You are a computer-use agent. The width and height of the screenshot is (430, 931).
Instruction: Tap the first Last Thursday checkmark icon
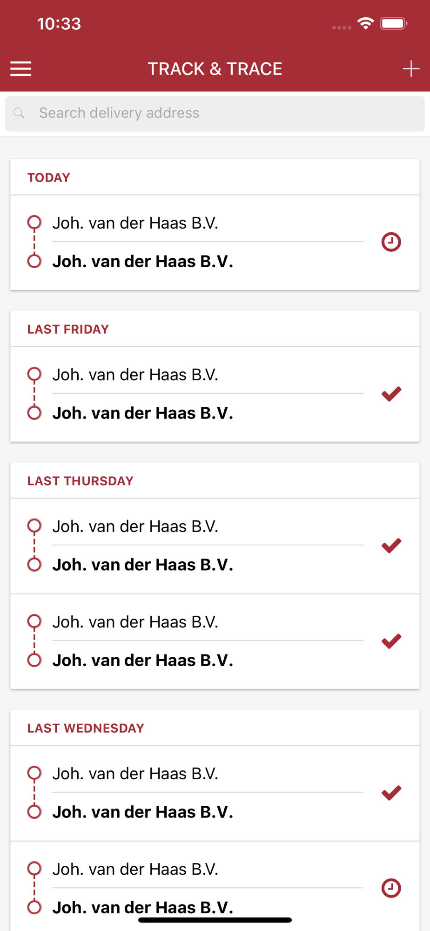tap(391, 546)
